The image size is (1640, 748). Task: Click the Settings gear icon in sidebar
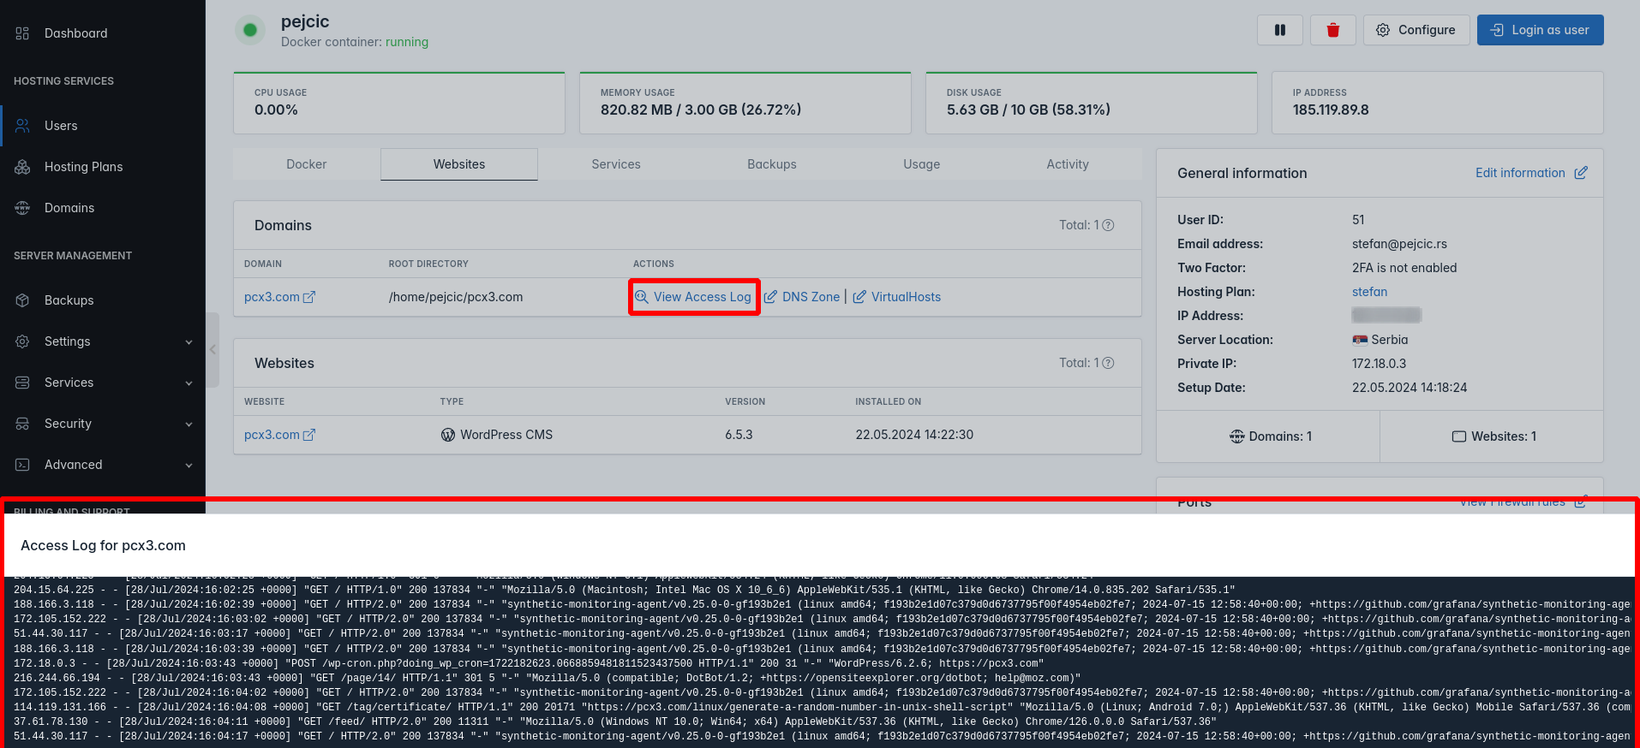[x=22, y=341]
